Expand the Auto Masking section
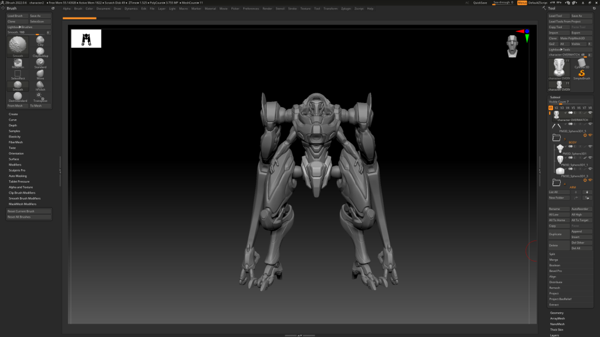 pos(18,176)
